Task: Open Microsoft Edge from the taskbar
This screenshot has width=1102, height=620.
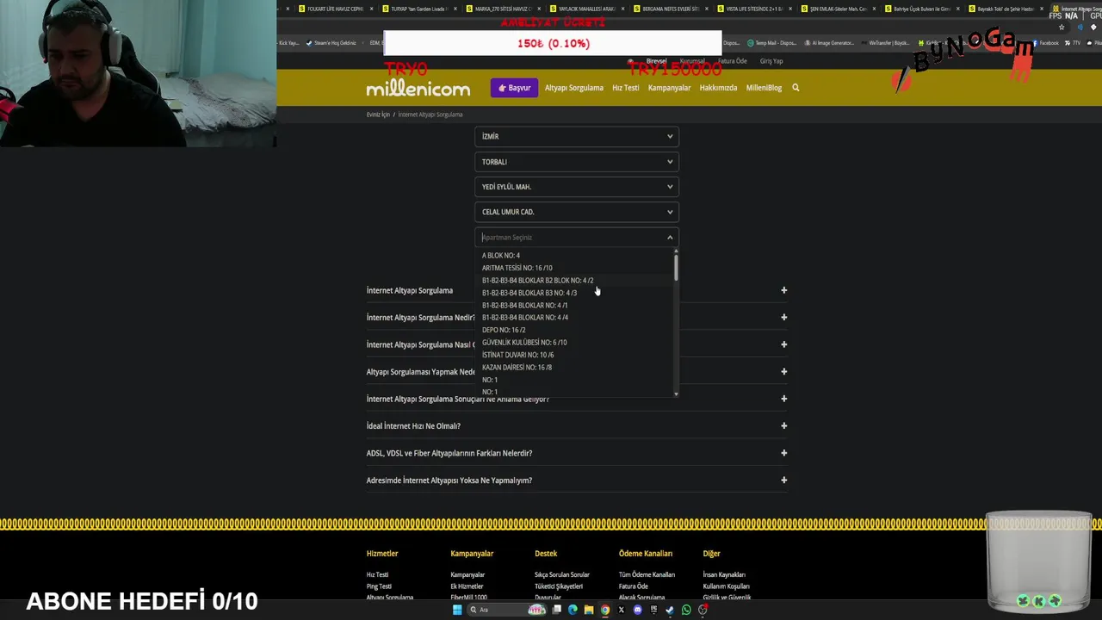Action: pos(573,610)
